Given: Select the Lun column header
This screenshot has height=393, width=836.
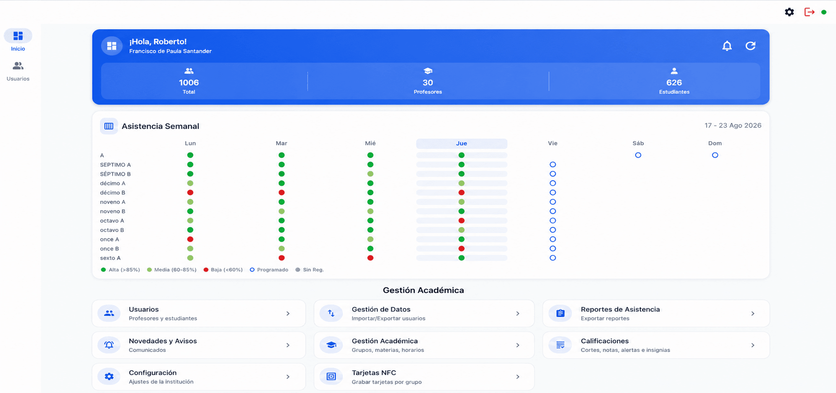Looking at the screenshot, I should [190, 143].
